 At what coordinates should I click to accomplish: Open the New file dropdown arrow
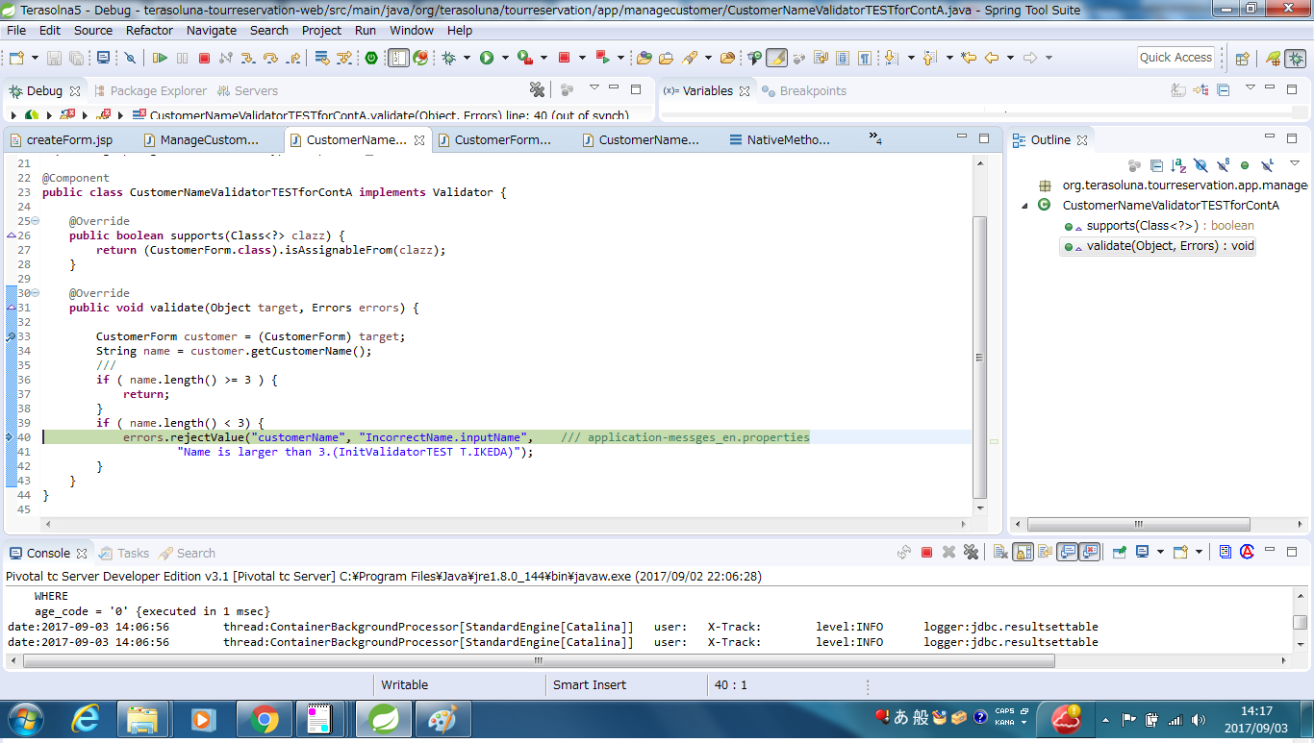35,58
